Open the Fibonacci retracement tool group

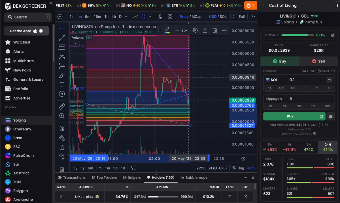click(62, 47)
